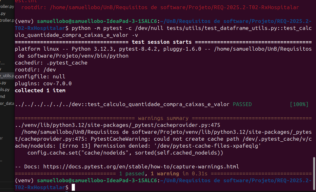Image resolution: width=316 pixels, height=192 pixels.
Task: Click the "test session starts" header
Action: 161,42
